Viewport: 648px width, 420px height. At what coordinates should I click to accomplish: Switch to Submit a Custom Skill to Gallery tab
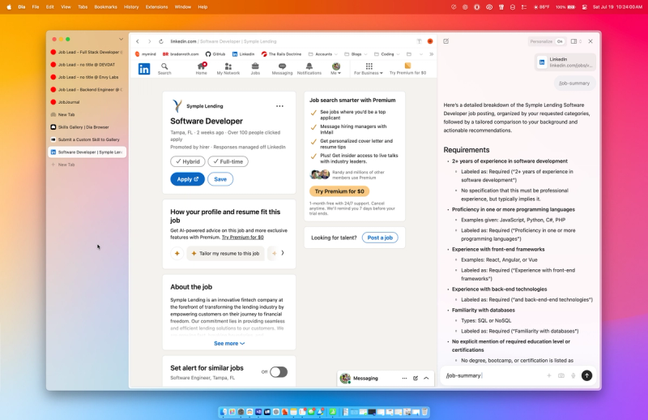(x=87, y=139)
